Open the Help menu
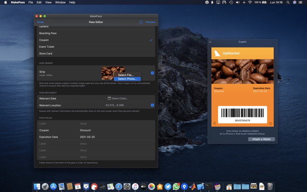Image resolution: width=307 pixels, height=192 pixels. pos(72,2)
